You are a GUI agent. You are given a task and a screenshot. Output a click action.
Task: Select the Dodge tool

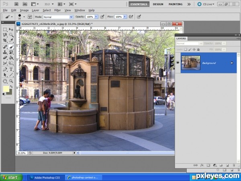(x=11, y=63)
